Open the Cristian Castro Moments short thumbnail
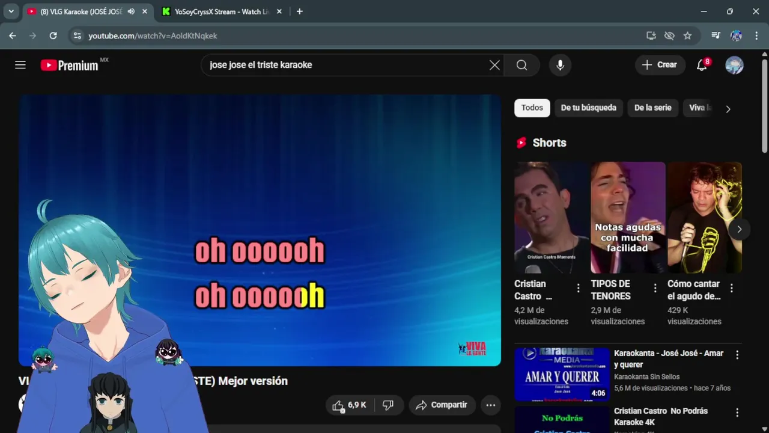The width and height of the screenshot is (769, 433). (552, 218)
